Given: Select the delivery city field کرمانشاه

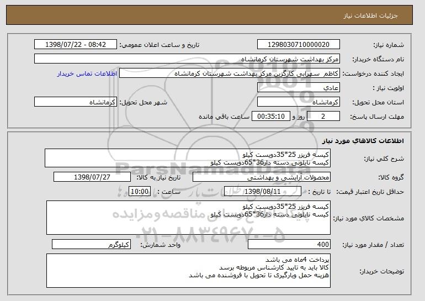Looking at the screenshot, I should coord(76,102).
